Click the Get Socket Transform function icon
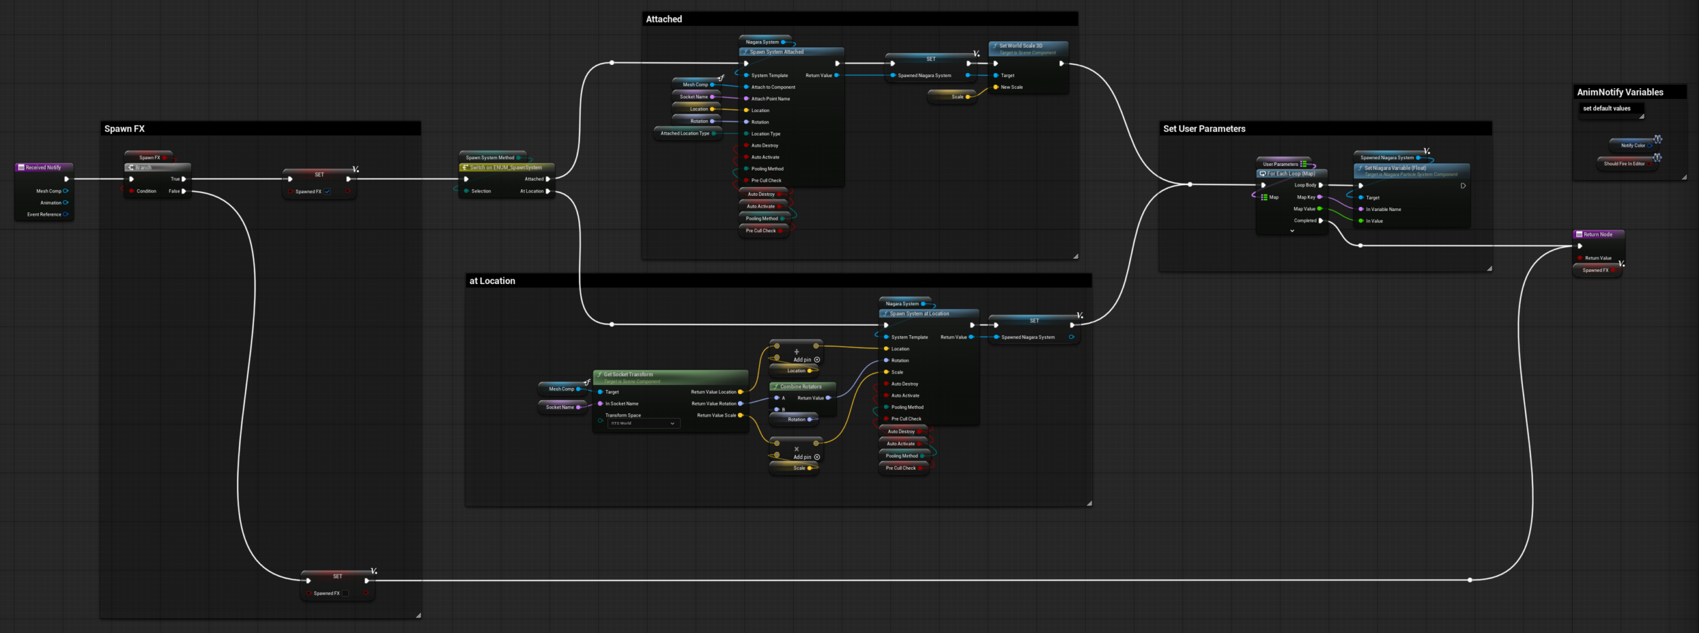This screenshot has height=633, width=1699. click(x=599, y=375)
